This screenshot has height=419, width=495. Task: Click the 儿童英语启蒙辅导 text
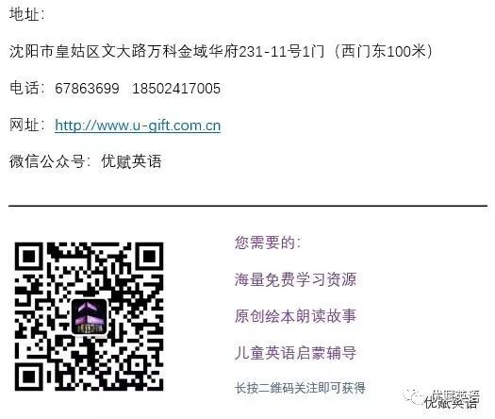pos(295,353)
